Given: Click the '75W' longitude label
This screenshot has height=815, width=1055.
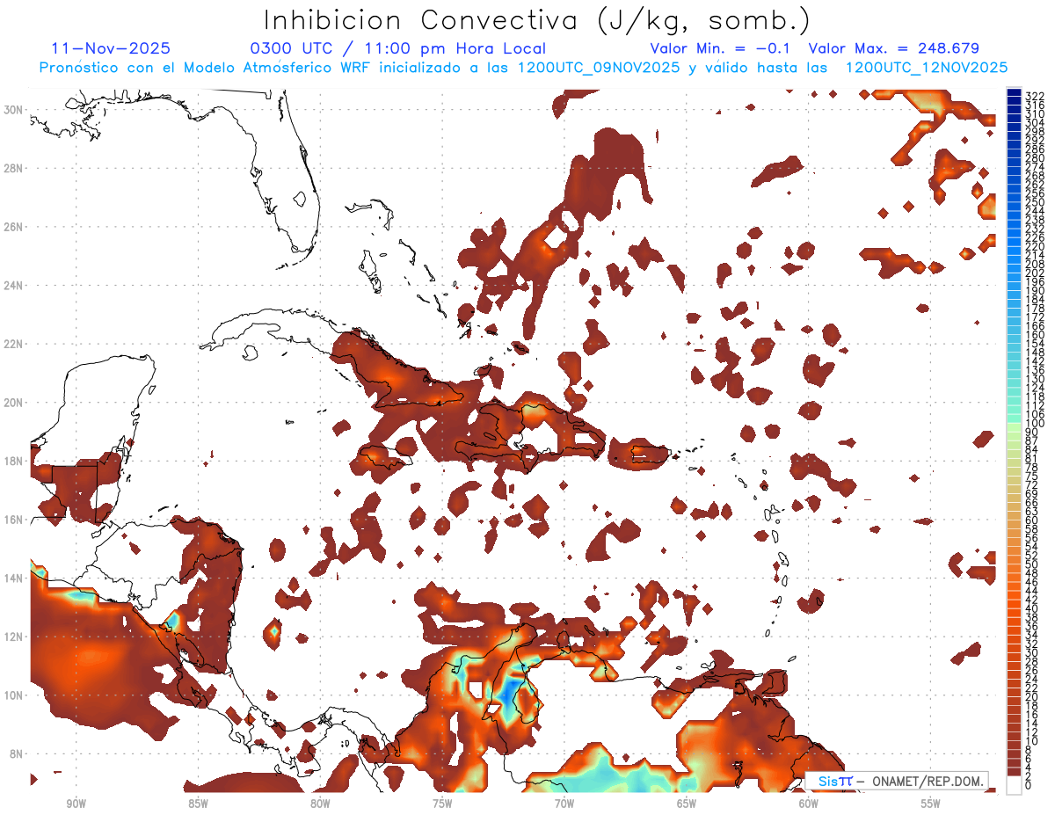Looking at the screenshot, I should pyautogui.click(x=442, y=804).
